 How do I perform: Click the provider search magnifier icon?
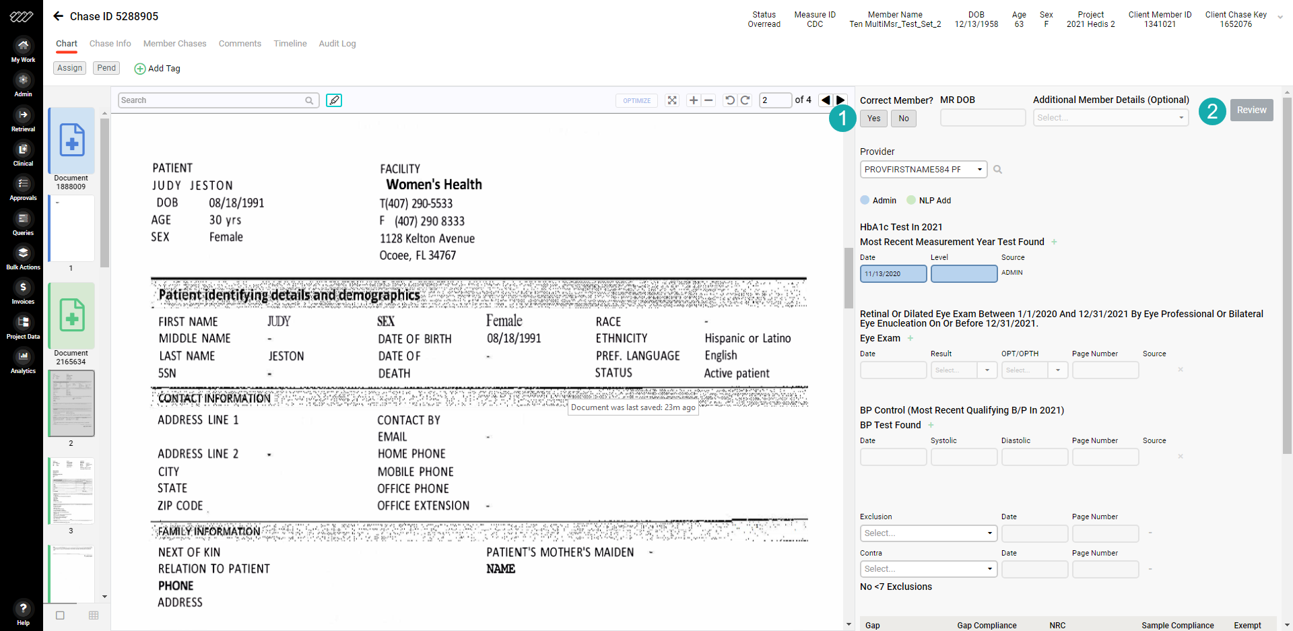(x=998, y=170)
